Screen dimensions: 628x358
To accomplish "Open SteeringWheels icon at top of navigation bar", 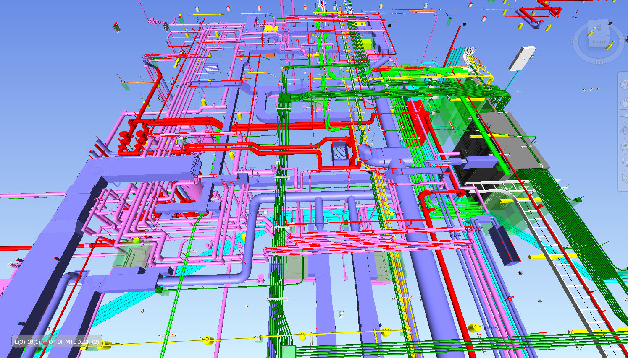I will point(625,85).
